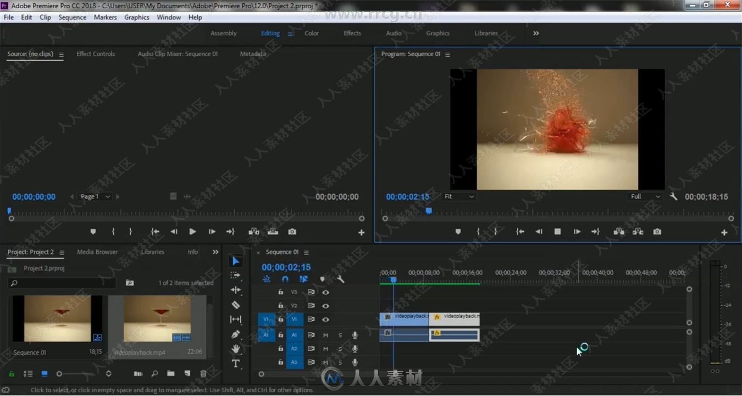Switch to Assembly workspace
742x396 pixels.
[224, 33]
